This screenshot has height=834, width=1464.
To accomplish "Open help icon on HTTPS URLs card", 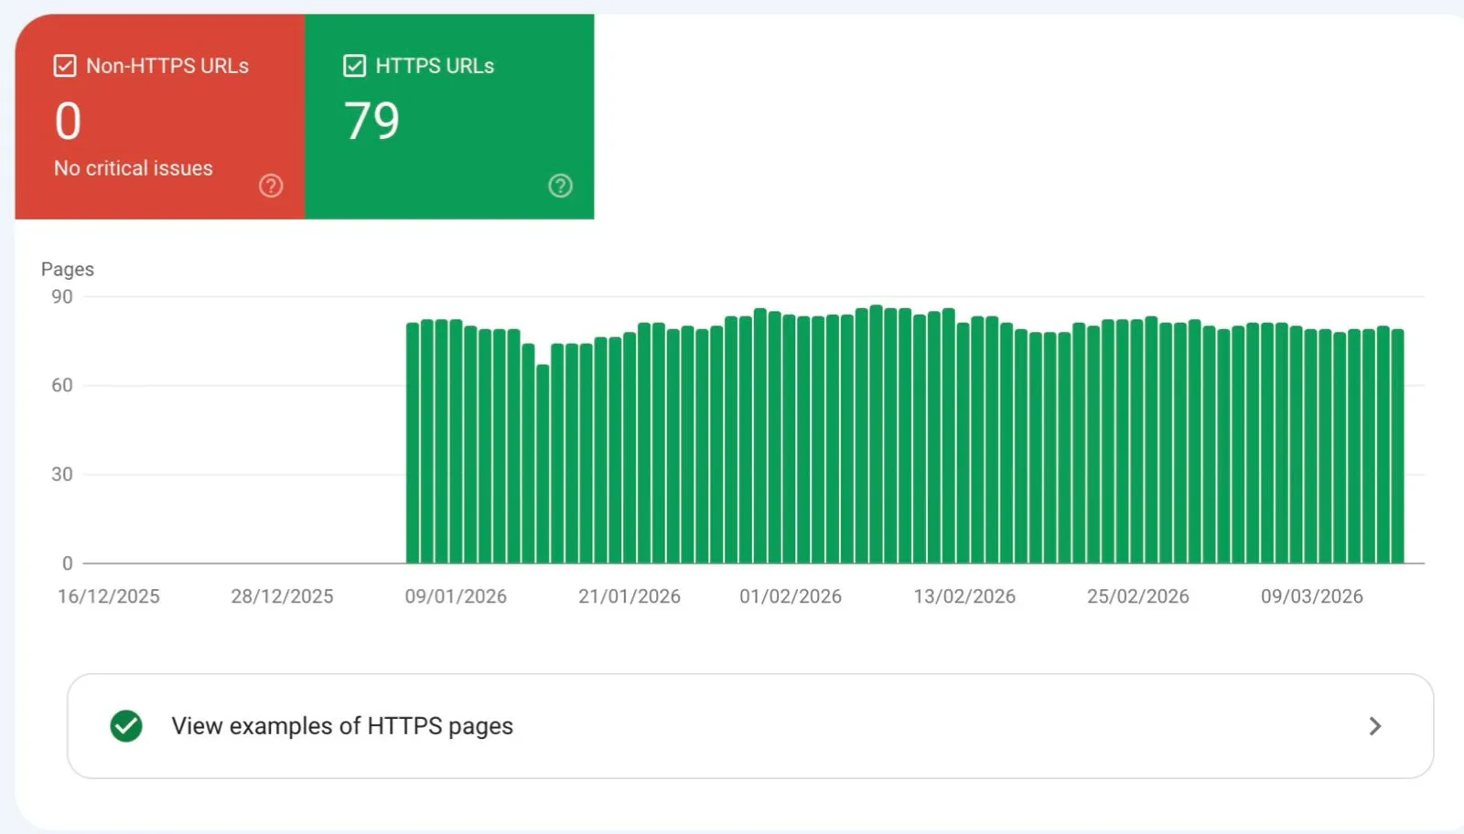I will click(x=560, y=186).
